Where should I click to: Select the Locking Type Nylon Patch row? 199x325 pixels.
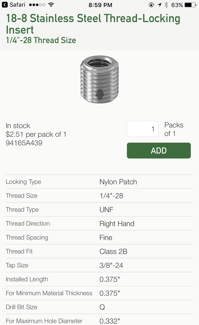tap(99, 182)
